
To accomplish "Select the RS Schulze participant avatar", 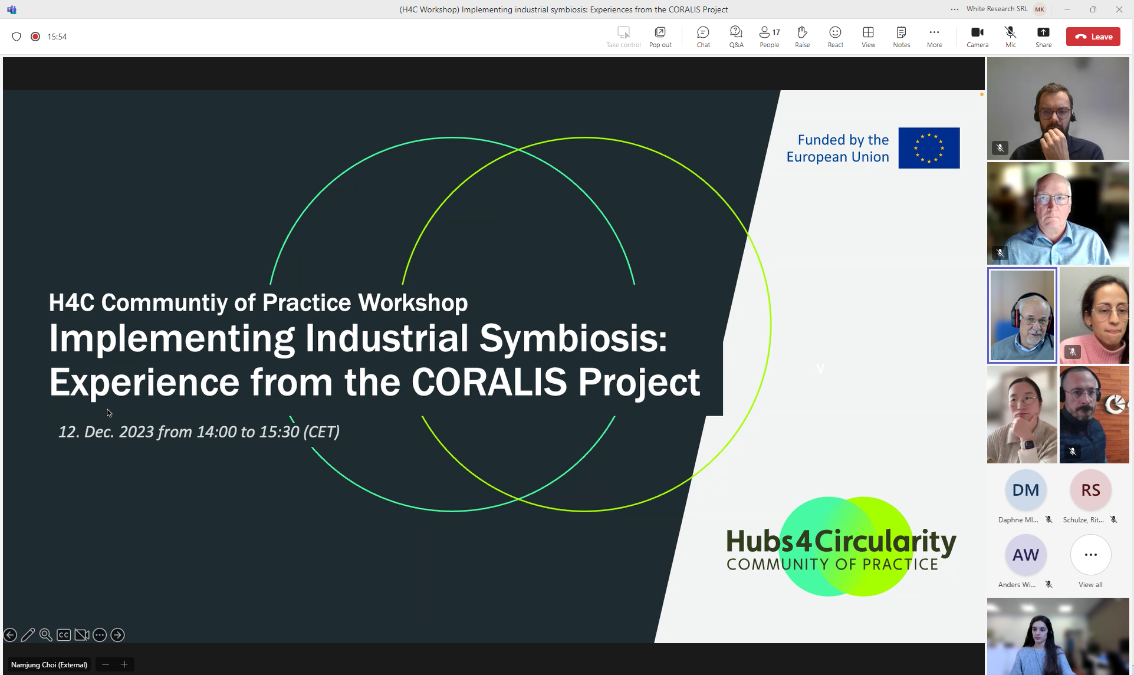I will click(1090, 490).
